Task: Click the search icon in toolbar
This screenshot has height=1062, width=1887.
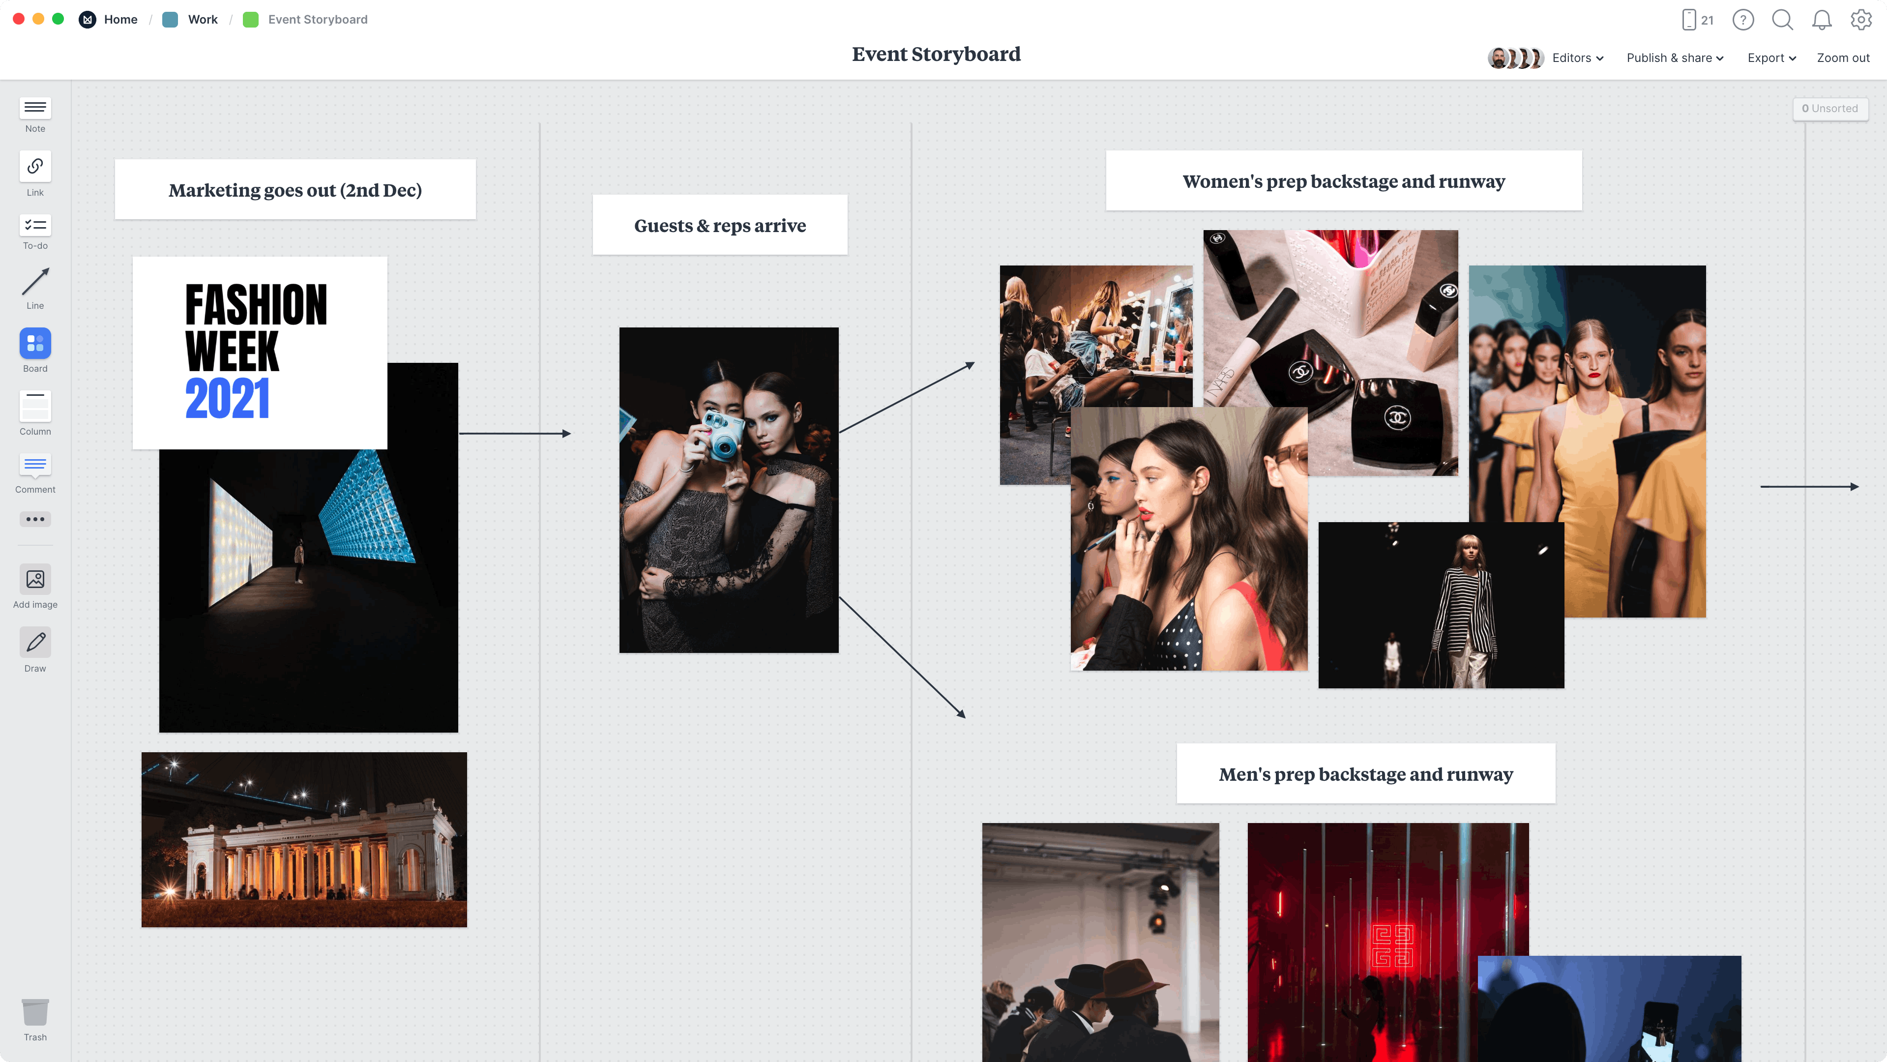Action: pyautogui.click(x=1782, y=20)
